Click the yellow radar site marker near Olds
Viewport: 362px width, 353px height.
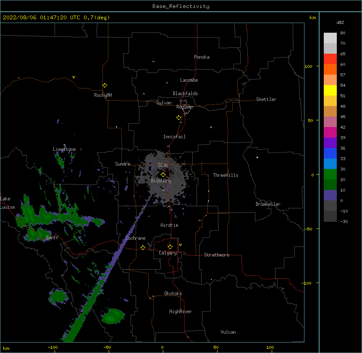[163, 175]
